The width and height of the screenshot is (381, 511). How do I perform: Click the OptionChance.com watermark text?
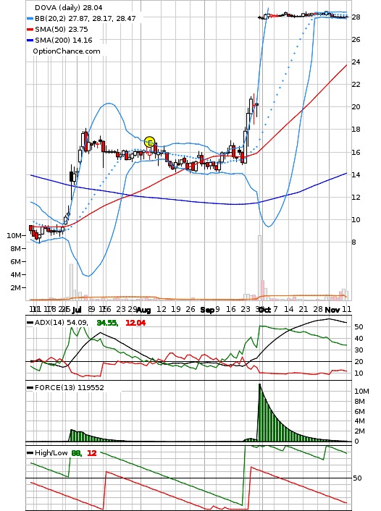click(x=67, y=51)
